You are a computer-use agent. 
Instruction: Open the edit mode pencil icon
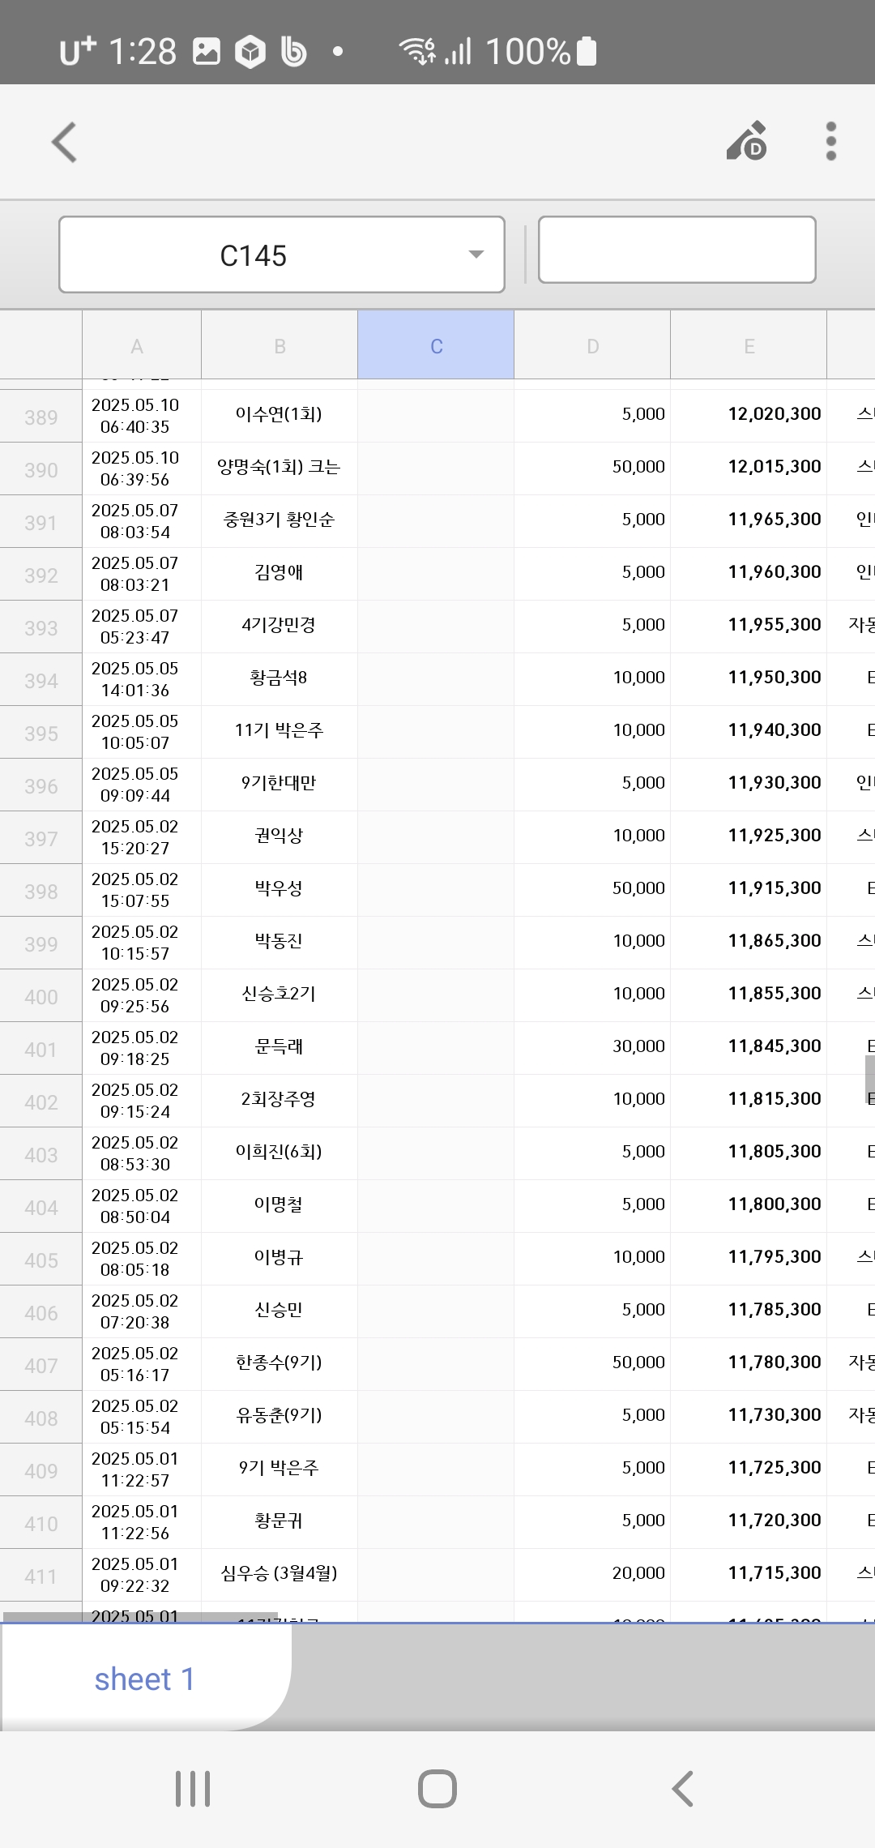(747, 142)
